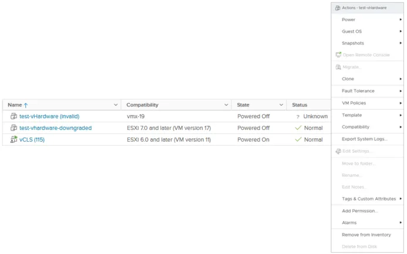Click the green checkmark in vCLS (115) row
407x254 pixels.
pos(298,139)
